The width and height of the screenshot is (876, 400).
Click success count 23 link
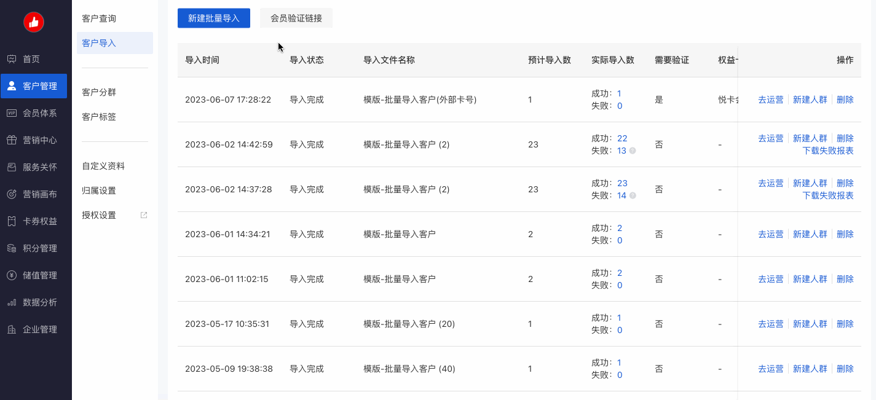(x=622, y=183)
